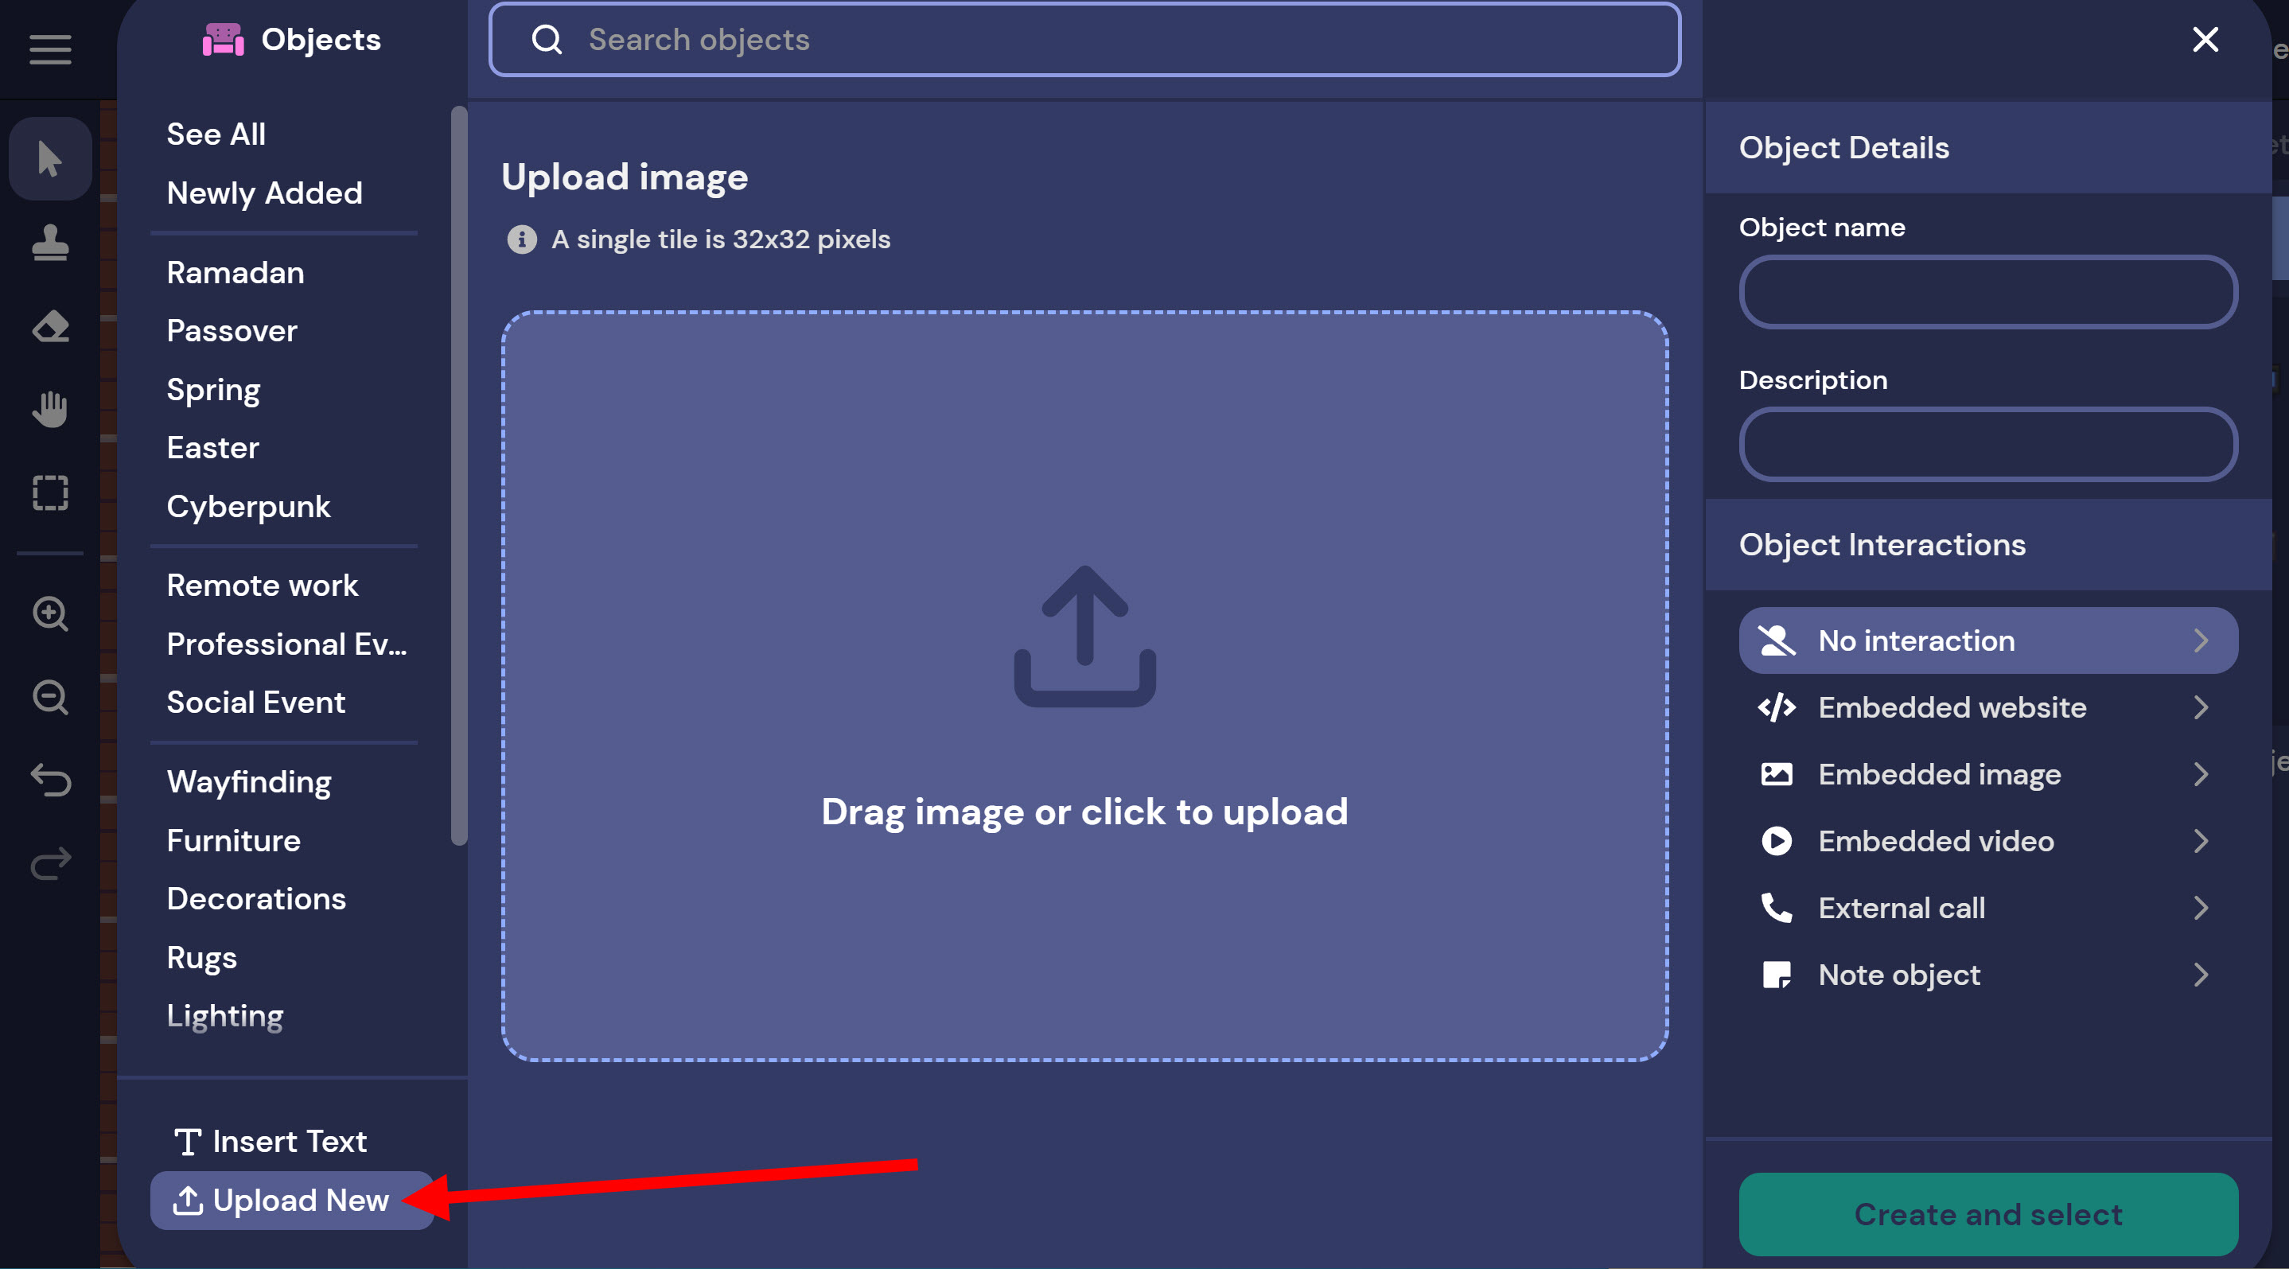Choose the Hand pan tool
2289x1269 pixels.
tap(50, 409)
